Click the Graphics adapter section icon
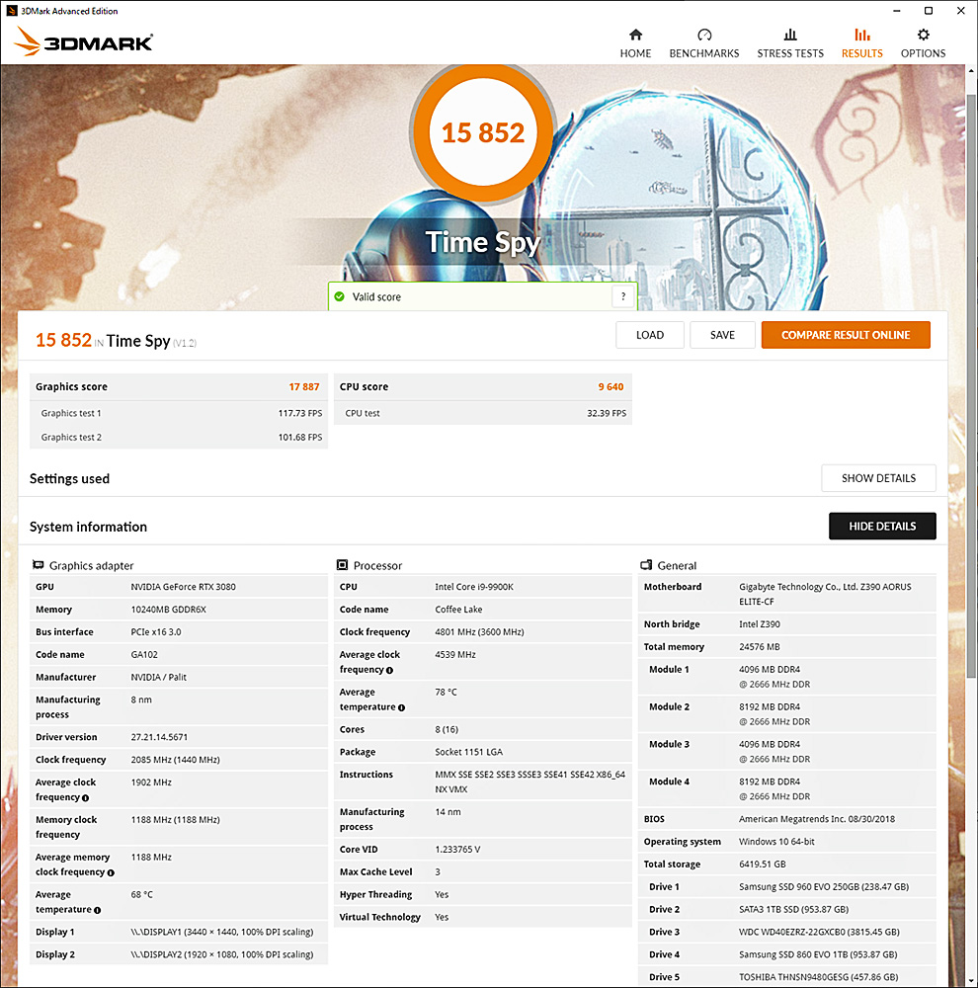The width and height of the screenshot is (978, 988). point(39,565)
